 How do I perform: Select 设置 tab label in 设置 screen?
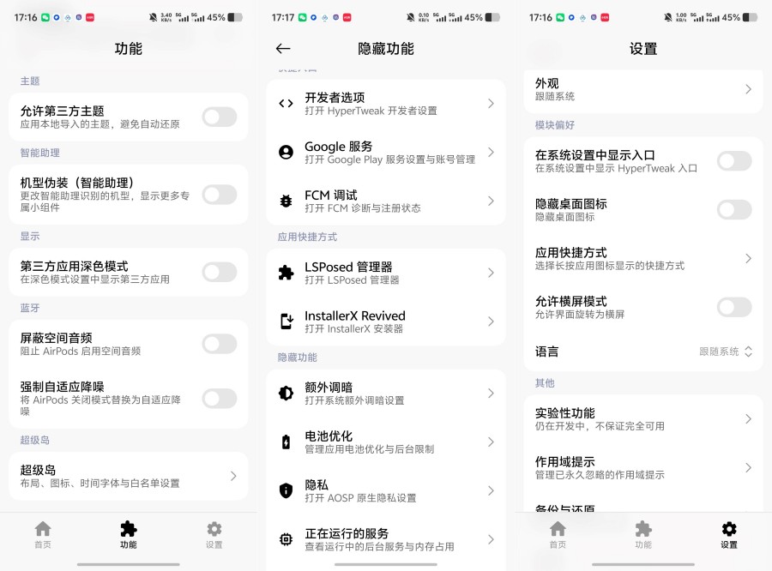point(729,545)
